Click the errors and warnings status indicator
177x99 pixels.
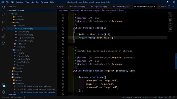tap(6, 97)
